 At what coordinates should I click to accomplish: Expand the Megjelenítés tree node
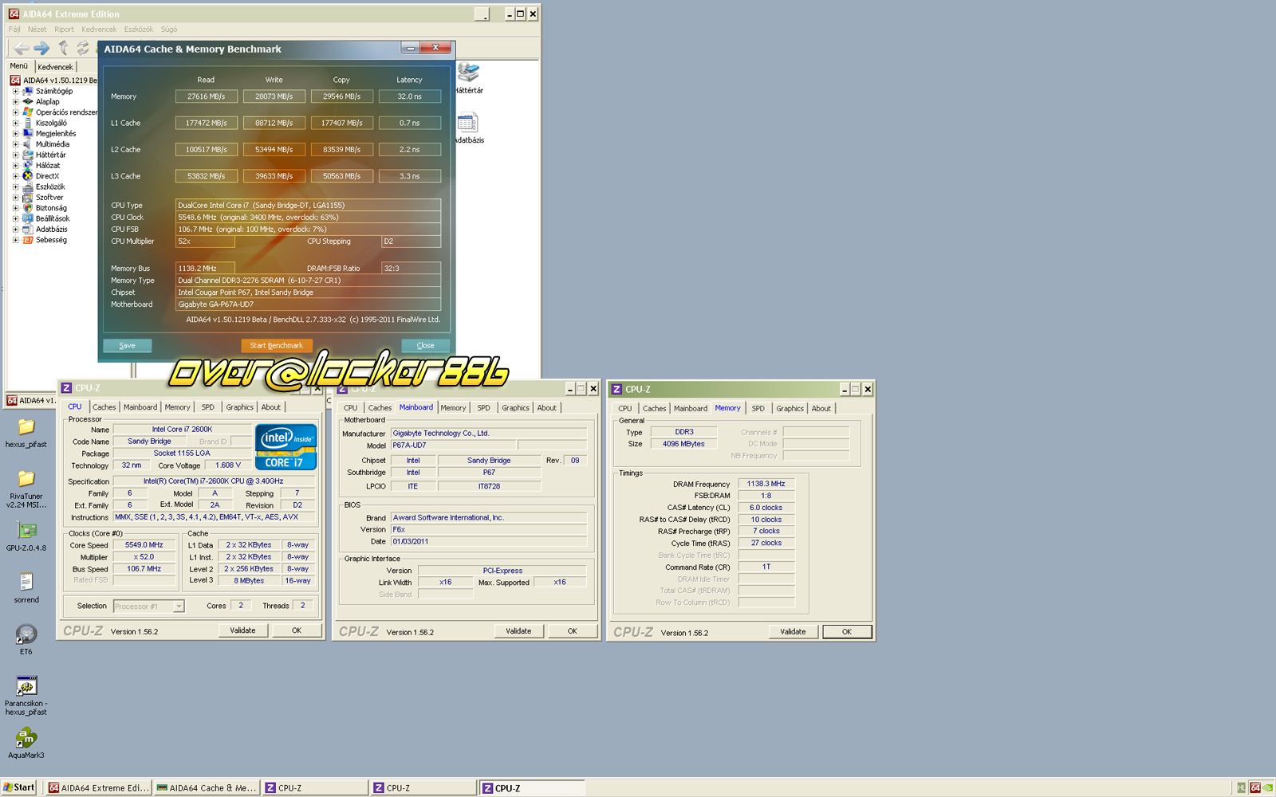click(15, 134)
